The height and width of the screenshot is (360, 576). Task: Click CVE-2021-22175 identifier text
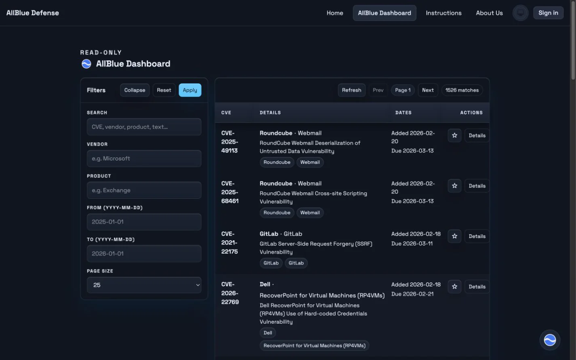coord(230,243)
